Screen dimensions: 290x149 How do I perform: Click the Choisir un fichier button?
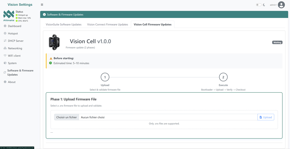[67, 117]
